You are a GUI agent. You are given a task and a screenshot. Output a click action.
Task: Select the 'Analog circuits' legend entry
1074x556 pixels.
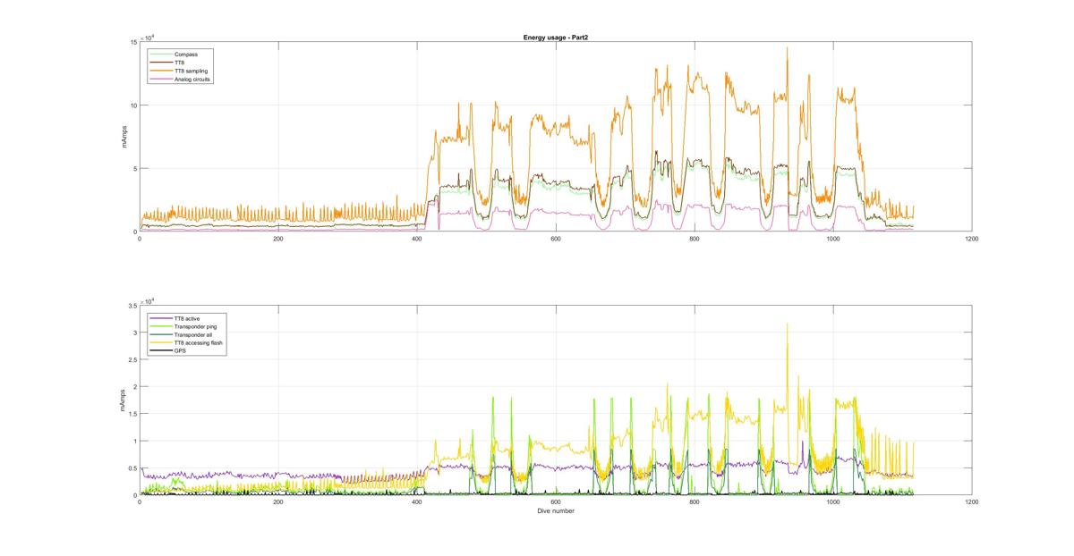[x=192, y=79]
